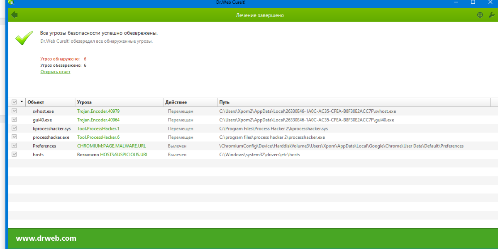498x249 pixels.
Task: Open settings via the wrench icon
Action: pos(492,15)
